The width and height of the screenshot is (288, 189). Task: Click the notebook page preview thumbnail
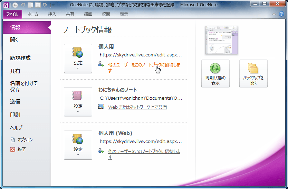[221, 40]
